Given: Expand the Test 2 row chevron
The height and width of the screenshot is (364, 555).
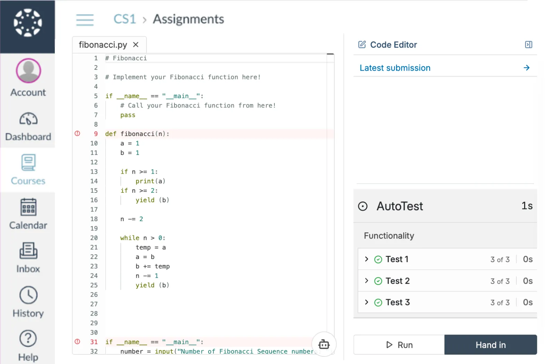Looking at the screenshot, I should click(x=367, y=280).
